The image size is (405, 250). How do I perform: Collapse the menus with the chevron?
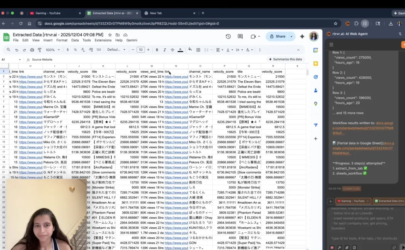coord(298,50)
